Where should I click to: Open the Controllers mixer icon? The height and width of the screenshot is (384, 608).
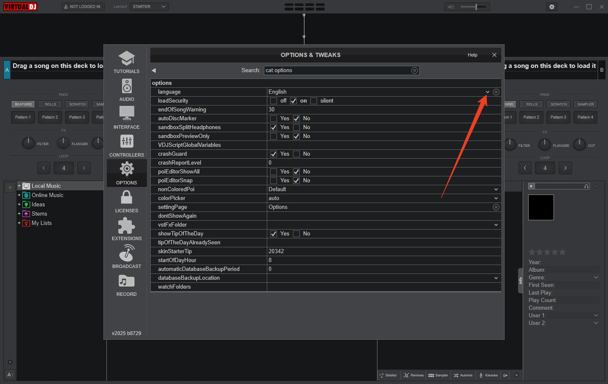(127, 142)
